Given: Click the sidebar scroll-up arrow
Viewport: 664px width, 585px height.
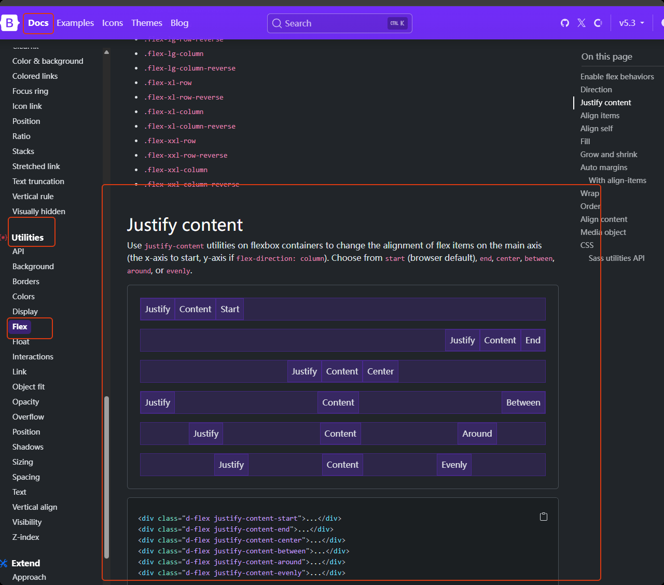Looking at the screenshot, I should (106, 52).
